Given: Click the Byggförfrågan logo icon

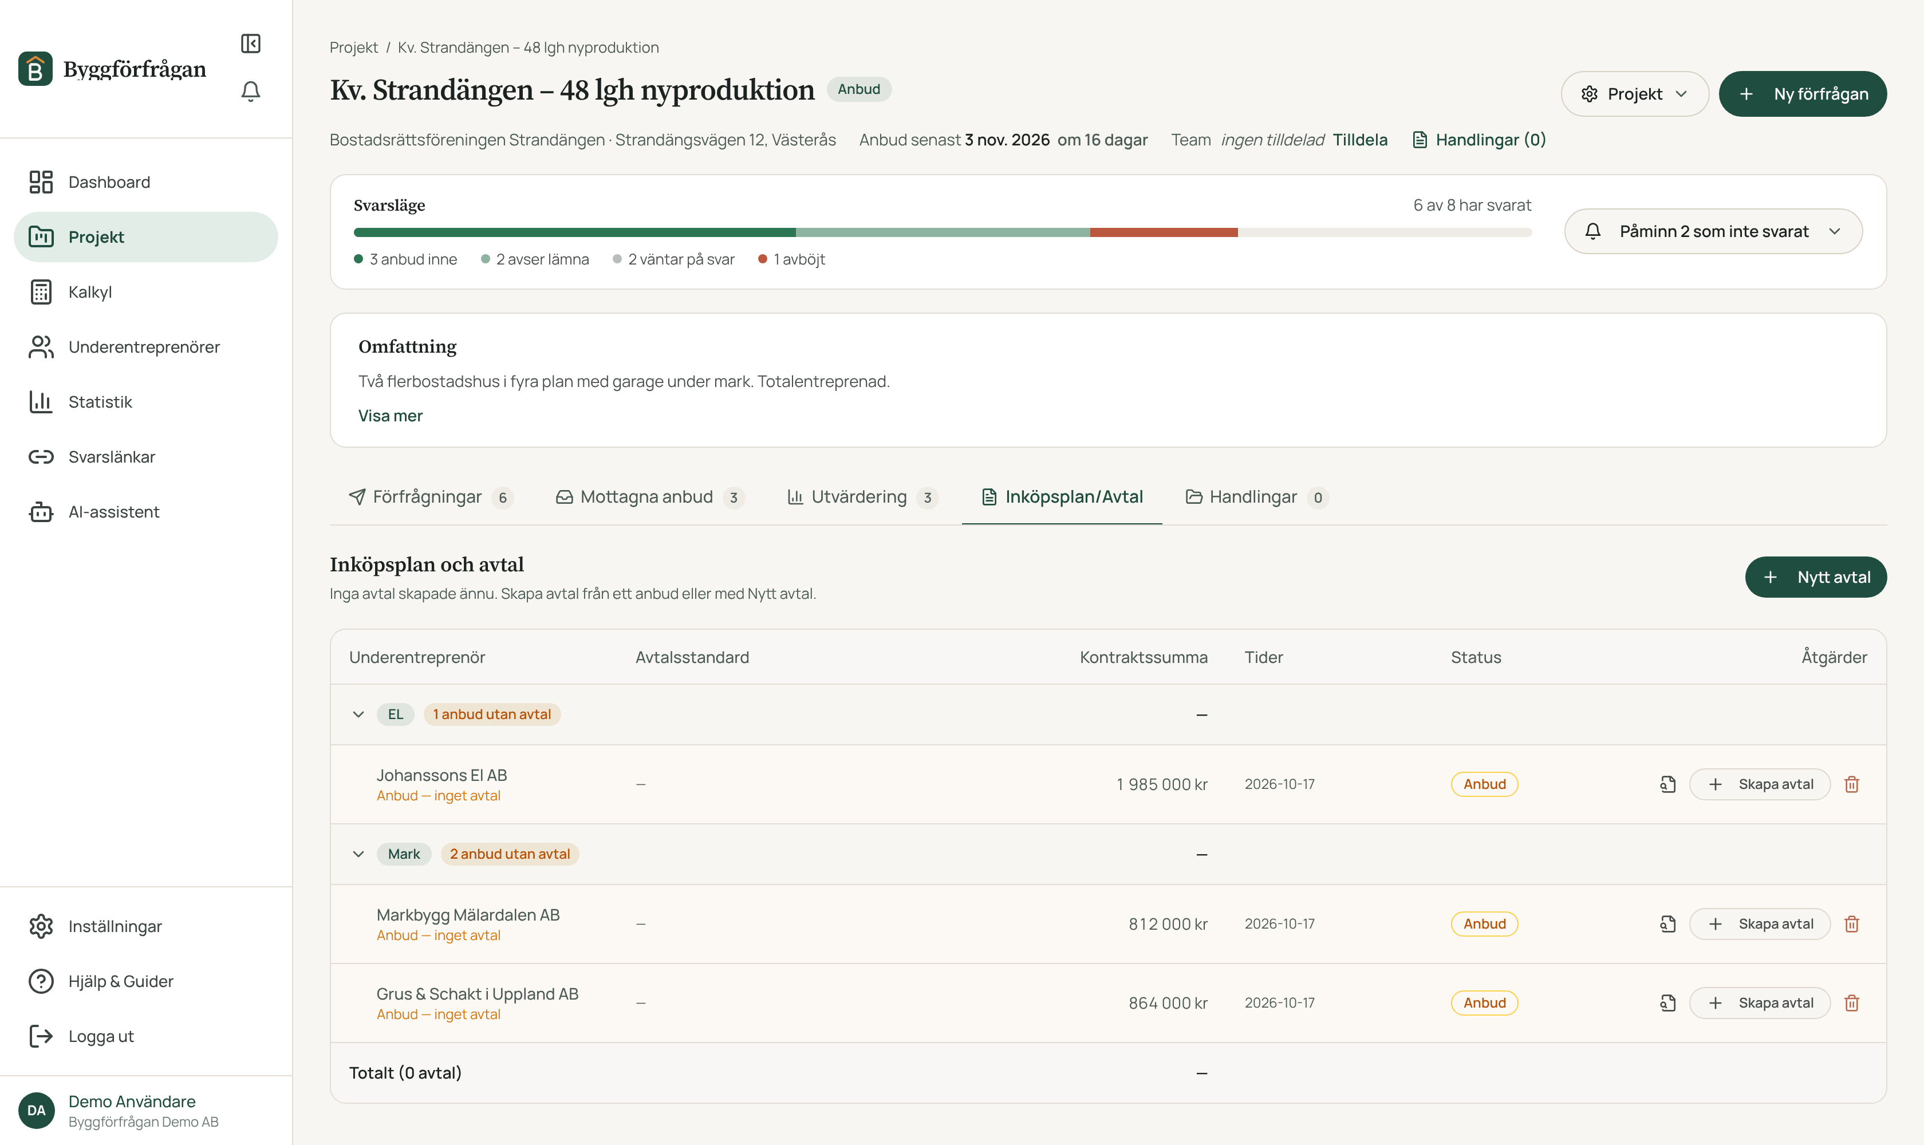Looking at the screenshot, I should pos(36,69).
